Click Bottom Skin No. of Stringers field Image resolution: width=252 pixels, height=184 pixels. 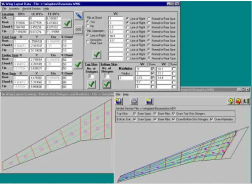[x=106, y=77]
